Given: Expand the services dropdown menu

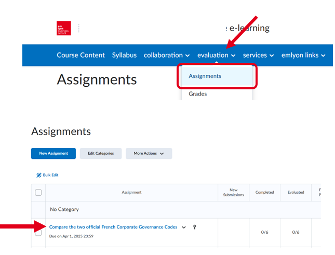Looking at the screenshot, I should coord(258,55).
